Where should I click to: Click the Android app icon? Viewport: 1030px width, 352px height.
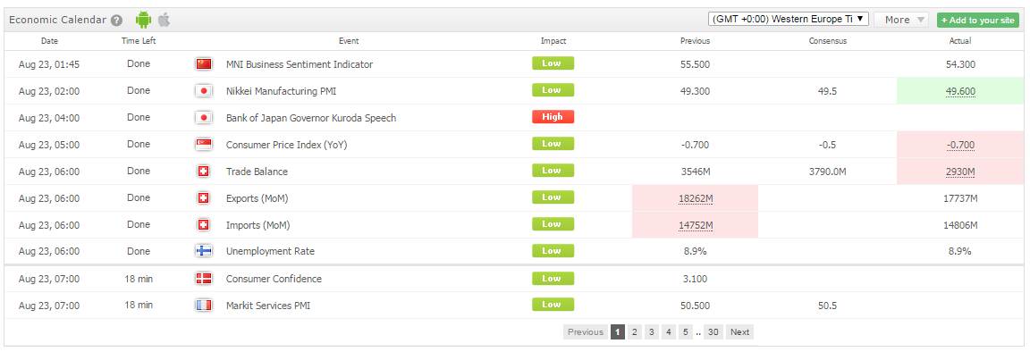143,20
